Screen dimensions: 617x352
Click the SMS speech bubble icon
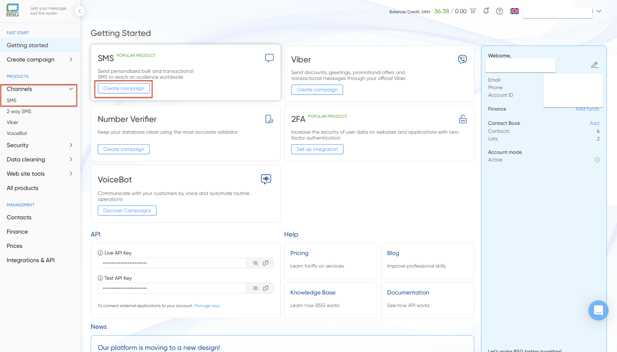tap(270, 58)
